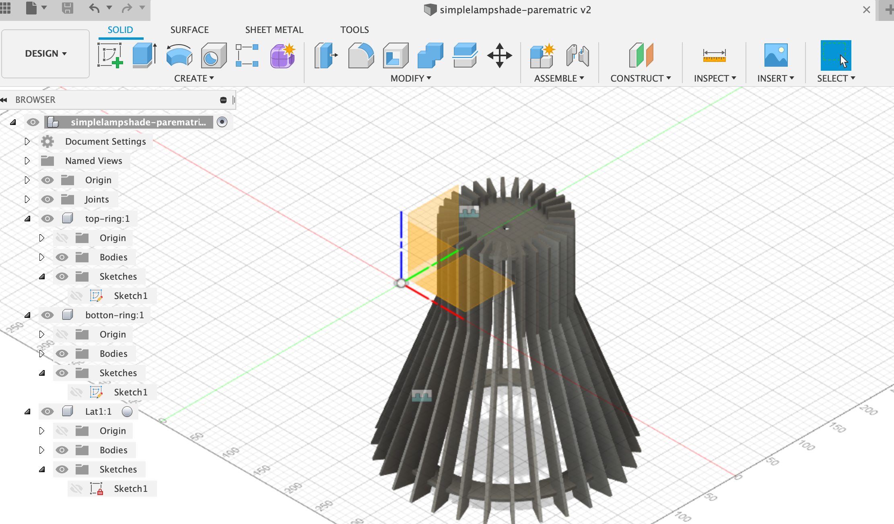Activate root component radio button

222,122
